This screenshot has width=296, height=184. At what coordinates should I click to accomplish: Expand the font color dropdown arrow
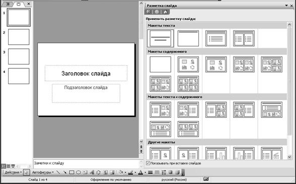[145, 172]
